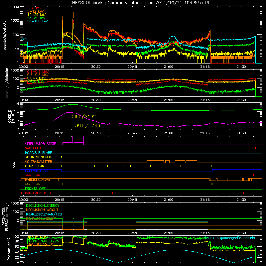Click the REAR_DEC_CHAN/128 legend label
This screenshot has width=266, height=266.
click(44, 214)
